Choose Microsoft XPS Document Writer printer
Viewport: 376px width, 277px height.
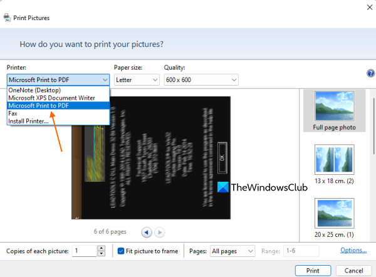tap(58, 98)
